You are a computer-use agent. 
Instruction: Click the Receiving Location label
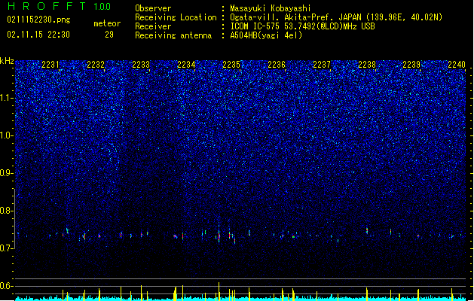click(x=176, y=17)
